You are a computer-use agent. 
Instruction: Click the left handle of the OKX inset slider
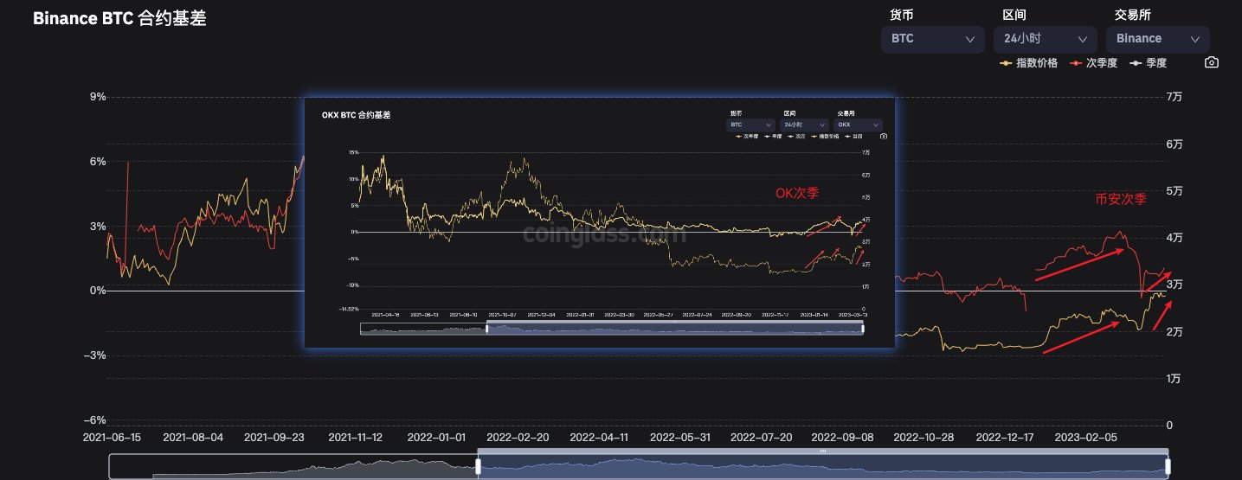(486, 328)
